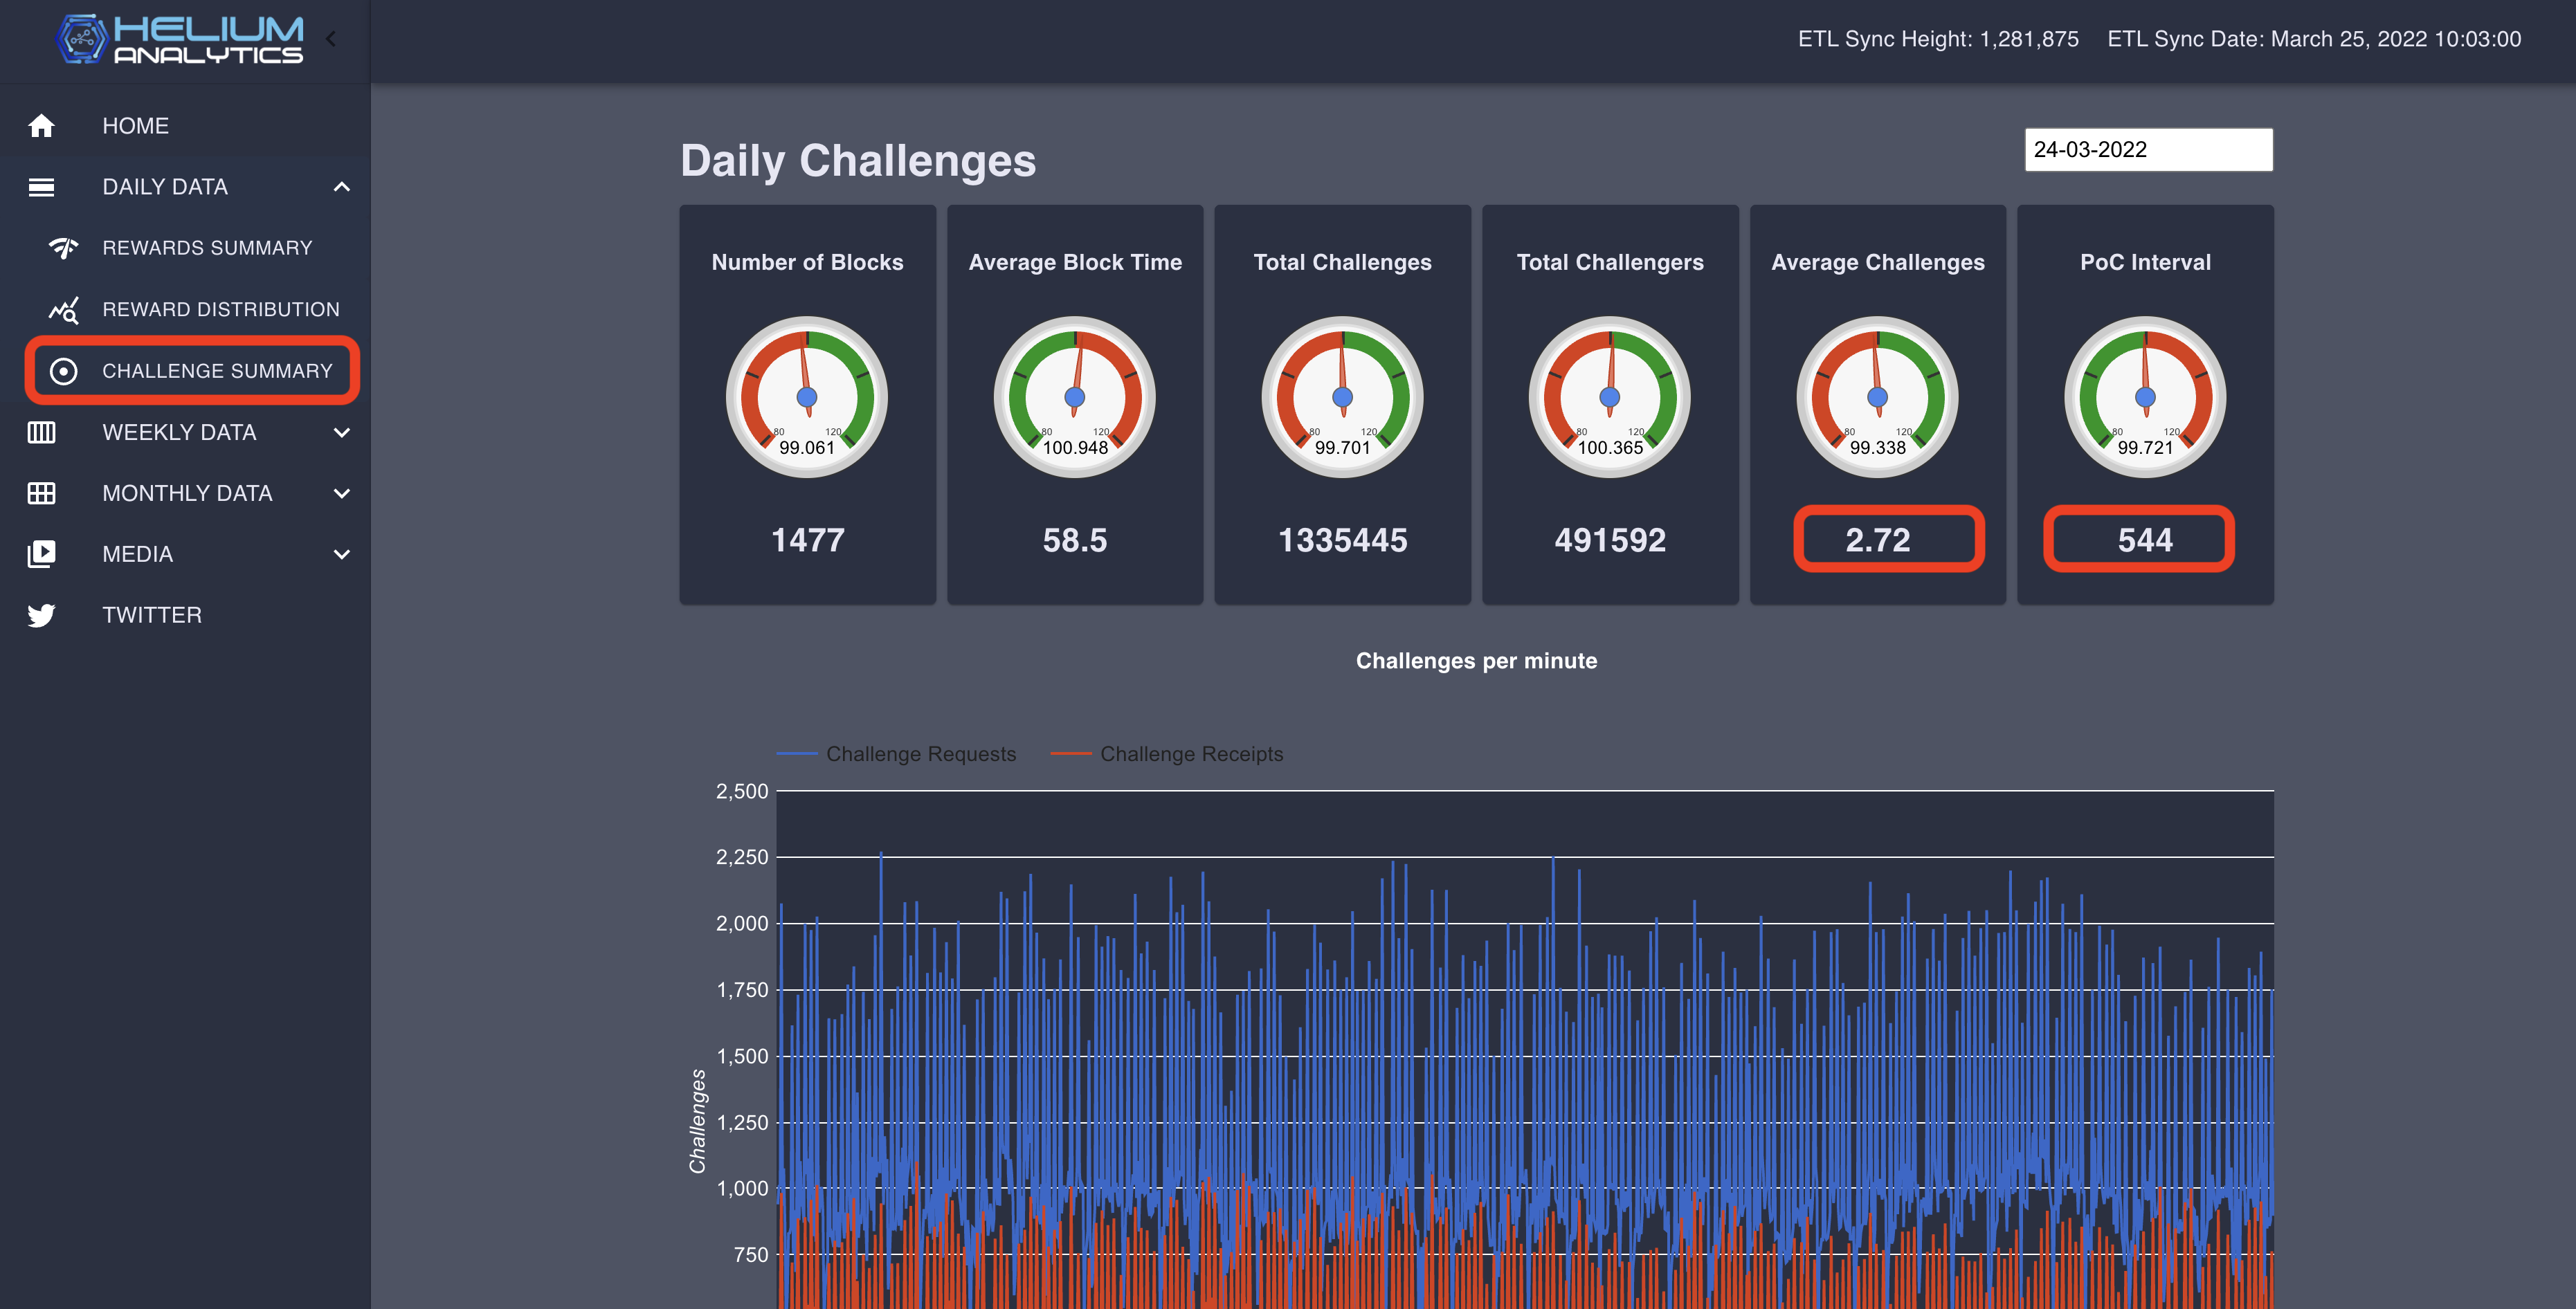2576x1309 pixels.
Task: Click the Number of Blocks gauge
Action: click(x=807, y=397)
